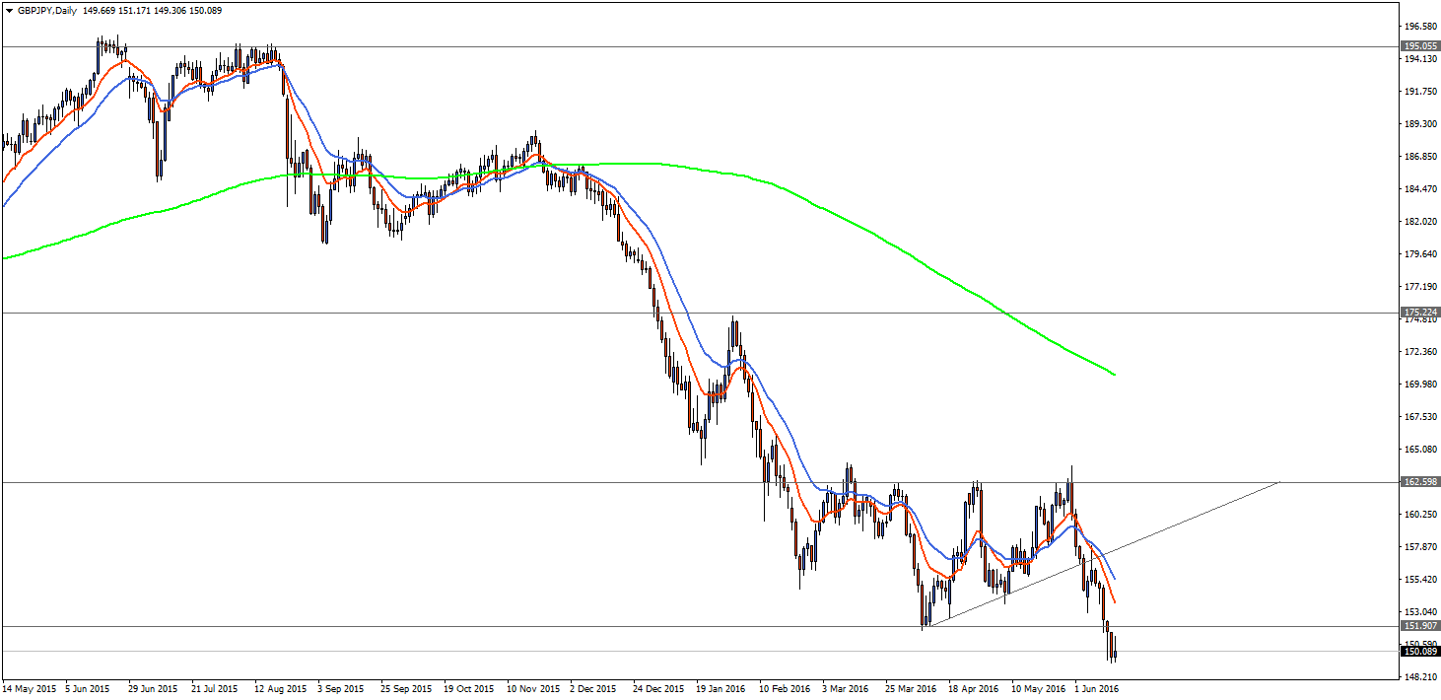
Task: Click the 196.580 price scale value
Action: pos(1420,27)
